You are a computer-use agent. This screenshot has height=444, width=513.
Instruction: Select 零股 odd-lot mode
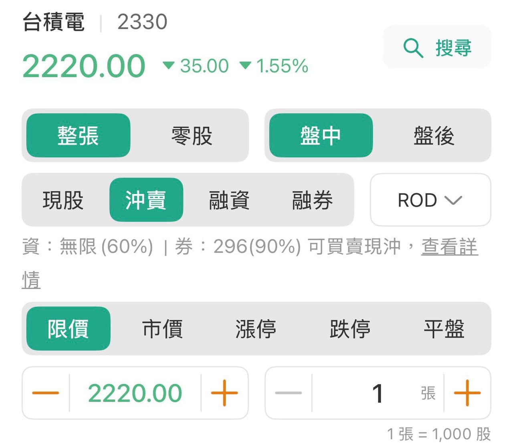click(x=192, y=135)
